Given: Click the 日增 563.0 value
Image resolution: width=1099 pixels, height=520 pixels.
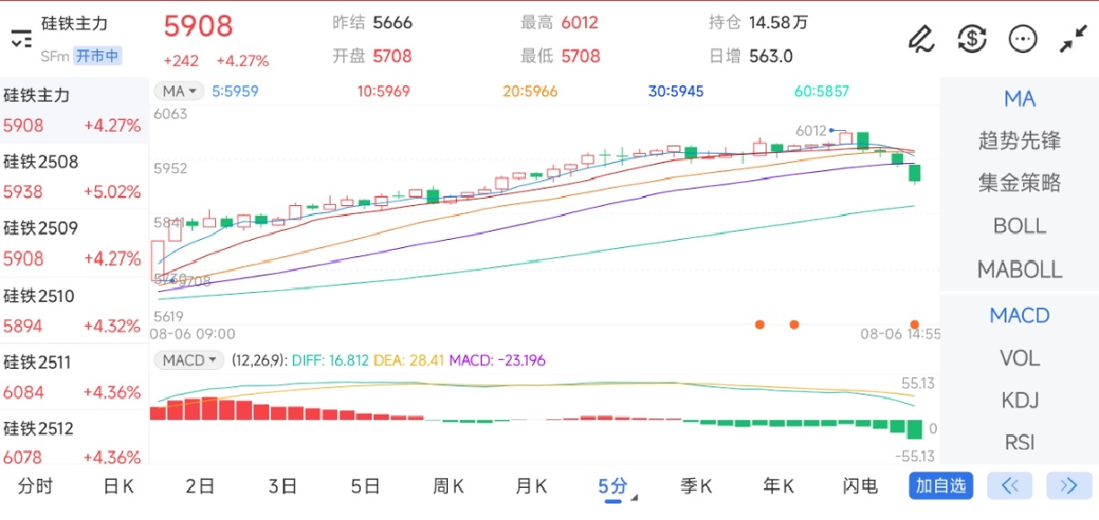Looking at the screenshot, I should [x=770, y=56].
